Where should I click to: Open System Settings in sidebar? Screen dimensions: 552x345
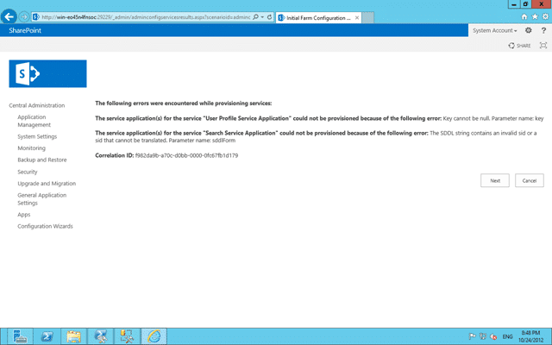(37, 136)
